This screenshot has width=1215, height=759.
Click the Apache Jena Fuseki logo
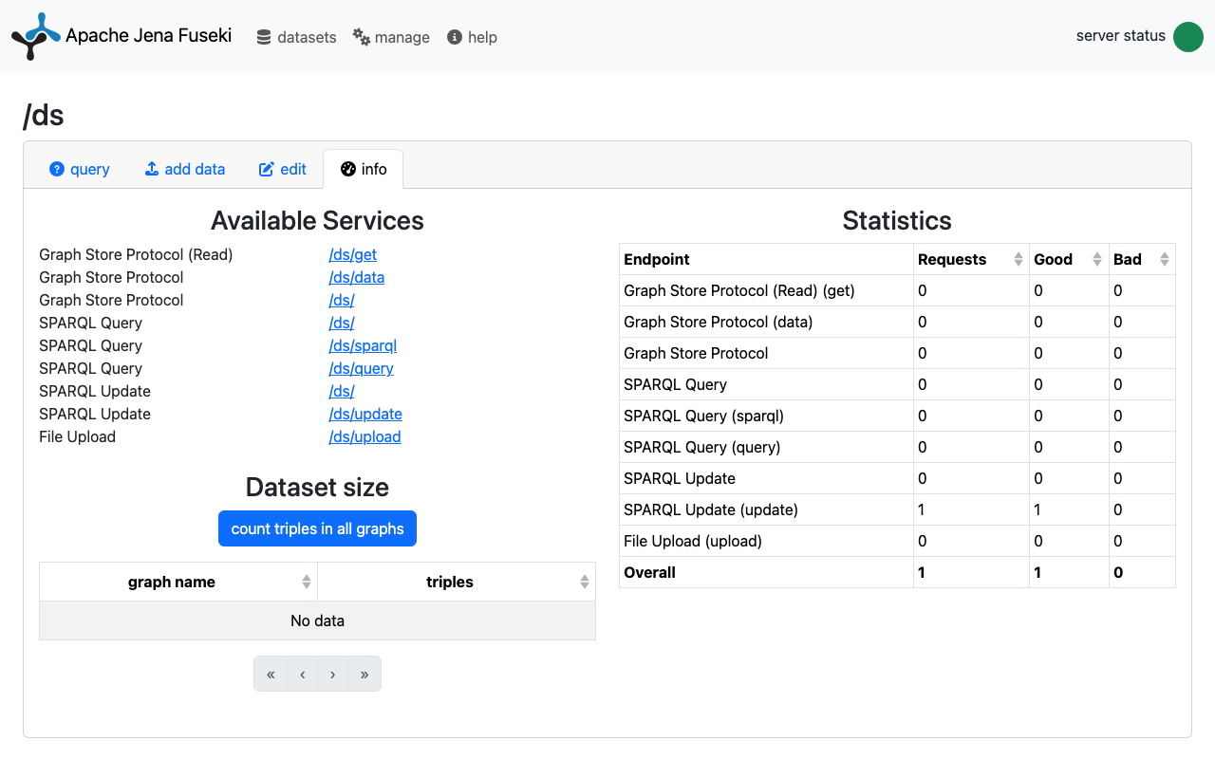point(36,37)
